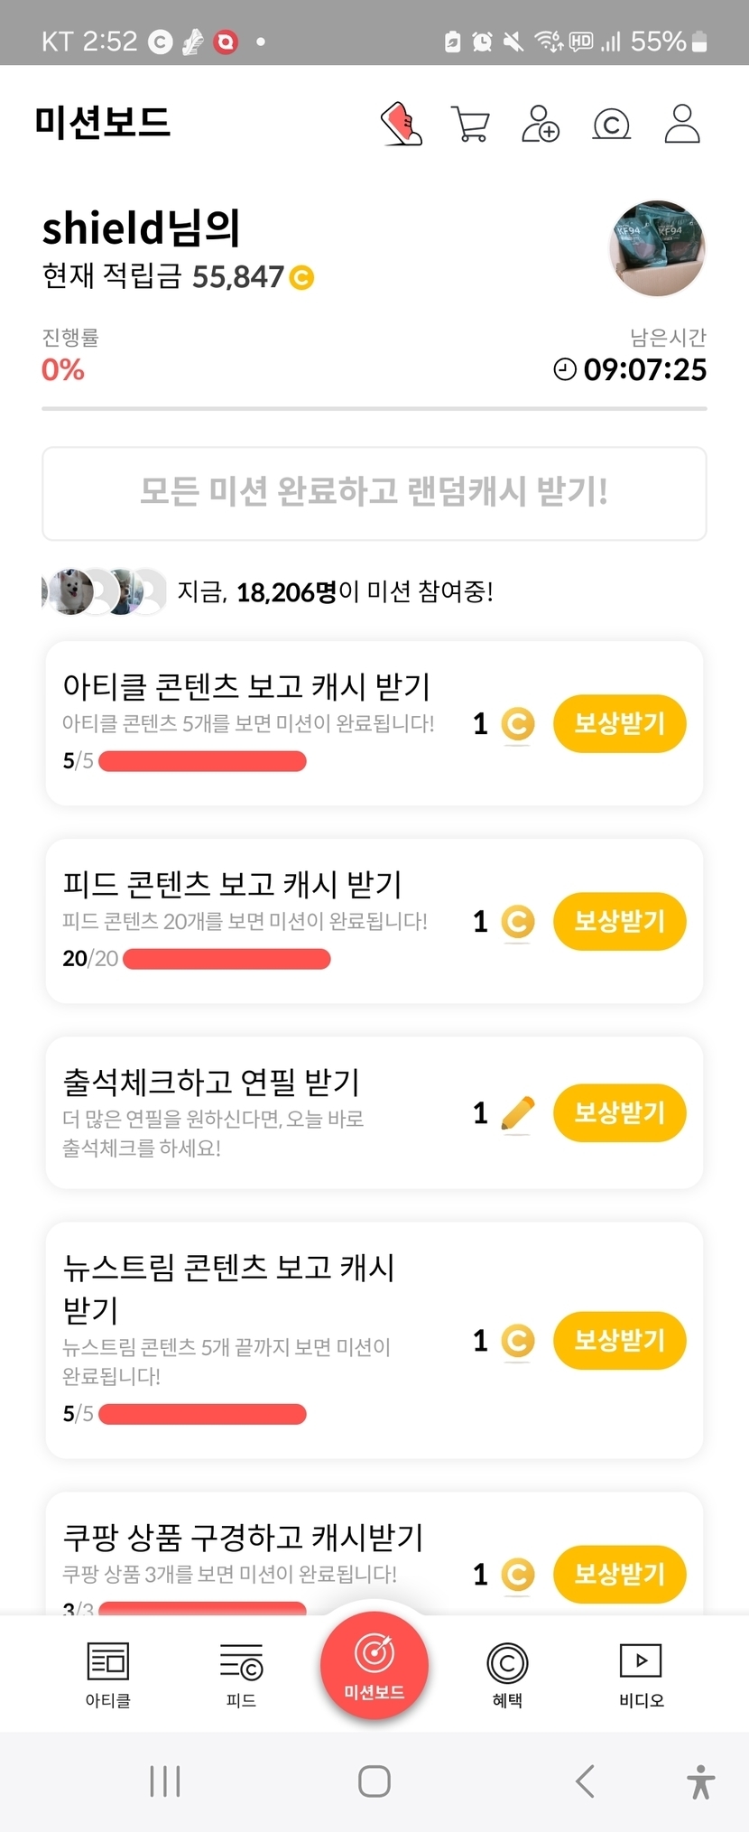The height and width of the screenshot is (1832, 749).
Task: Tap the 미션보드 center tab button
Action: click(x=374, y=1666)
